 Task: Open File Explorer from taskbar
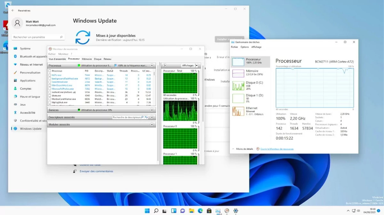(191, 211)
